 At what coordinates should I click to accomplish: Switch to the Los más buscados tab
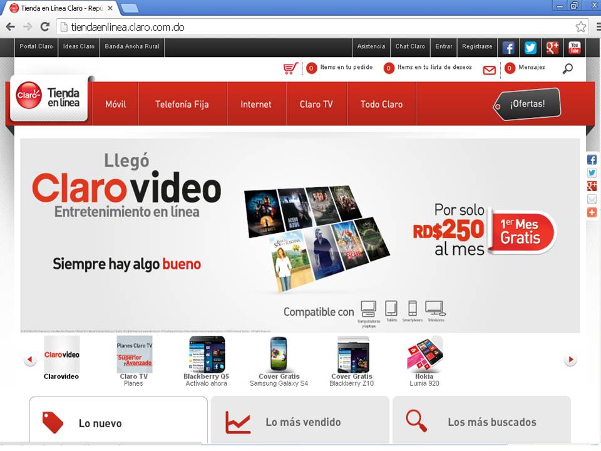coord(481,422)
